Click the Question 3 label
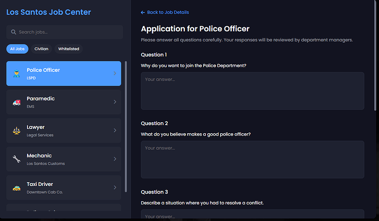 [x=154, y=192]
